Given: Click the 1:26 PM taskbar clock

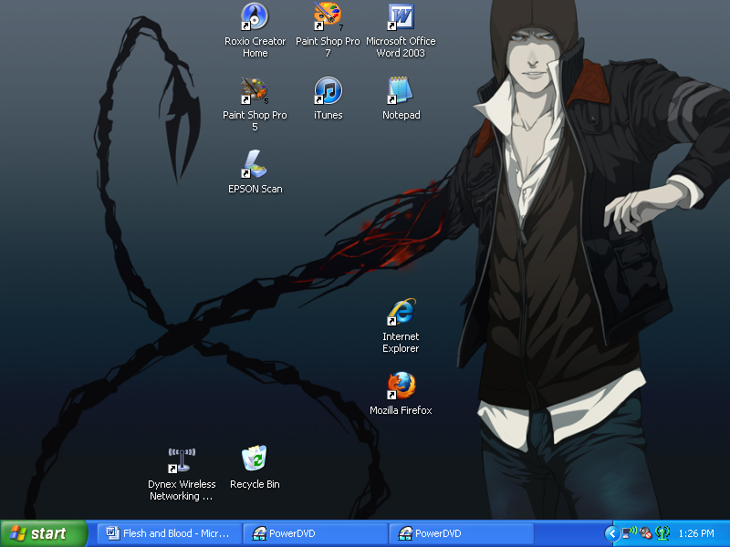Looking at the screenshot, I should coord(696,533).
